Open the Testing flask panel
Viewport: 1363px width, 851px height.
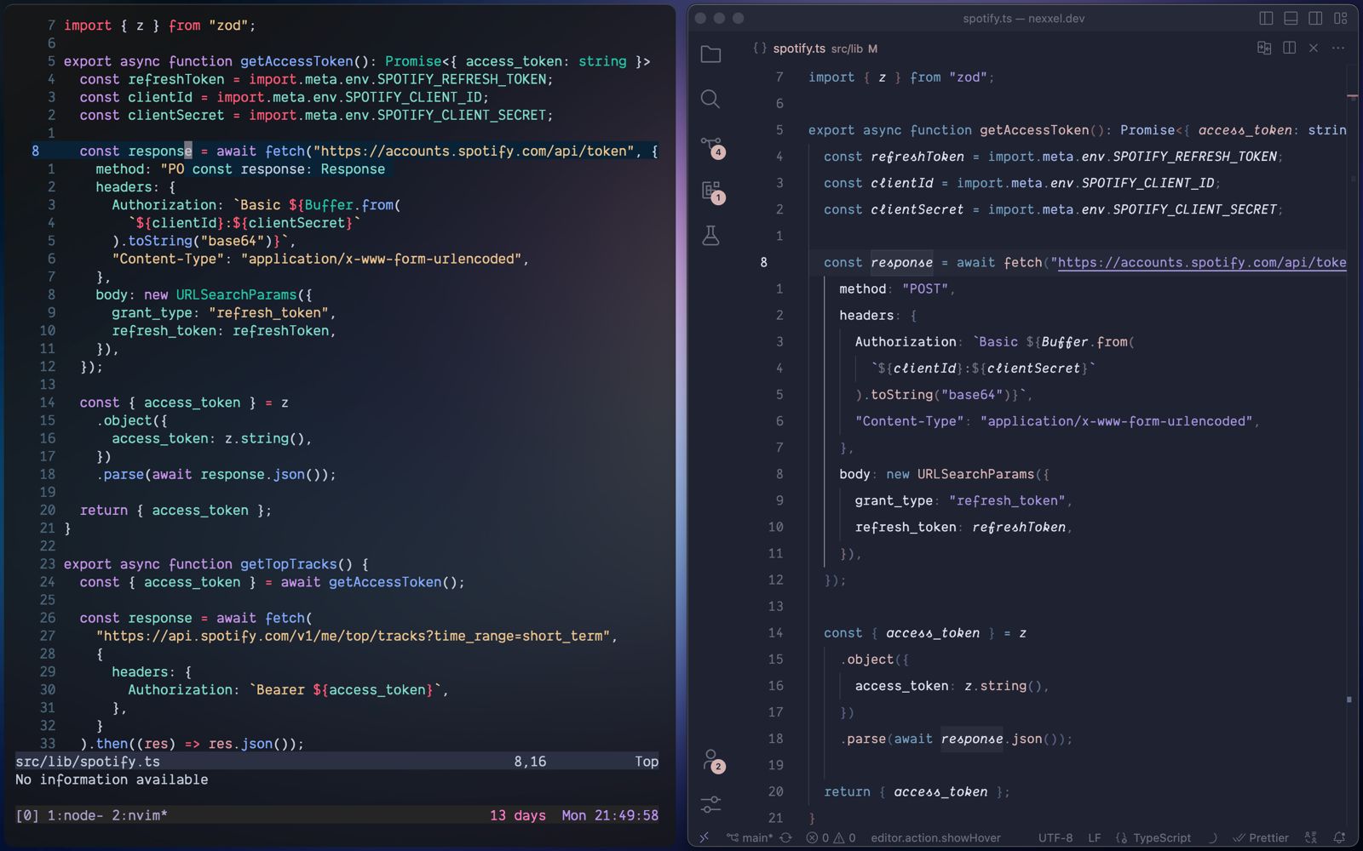pos(710,236)
